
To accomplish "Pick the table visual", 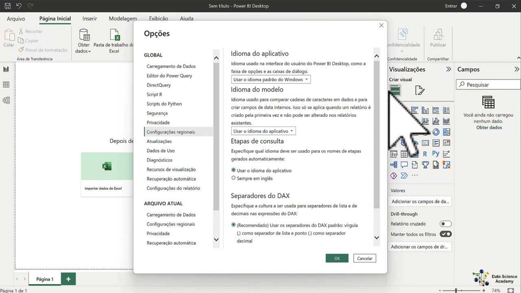I will (404, 154).
